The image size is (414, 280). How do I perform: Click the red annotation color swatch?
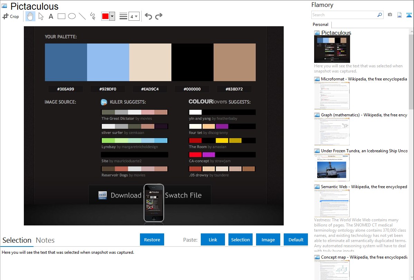[105, 16]
